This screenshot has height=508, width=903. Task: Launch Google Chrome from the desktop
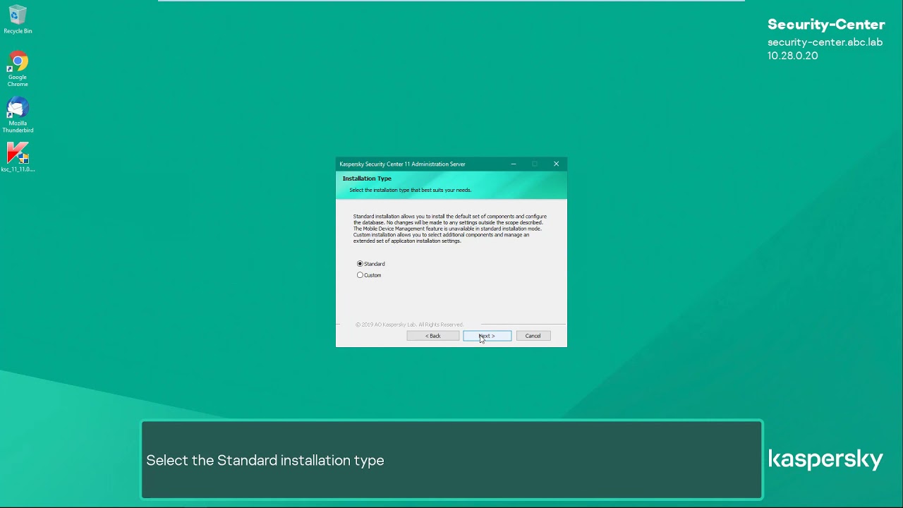click(18, 68)
